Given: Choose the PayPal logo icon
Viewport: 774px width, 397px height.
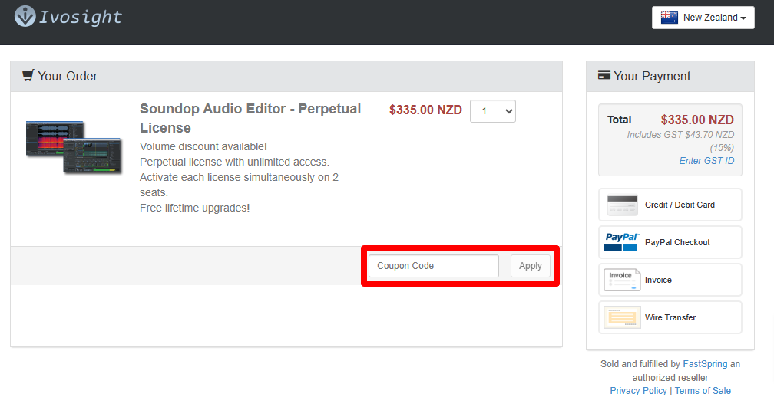Looking at the screenshot, I should [621, 242].
